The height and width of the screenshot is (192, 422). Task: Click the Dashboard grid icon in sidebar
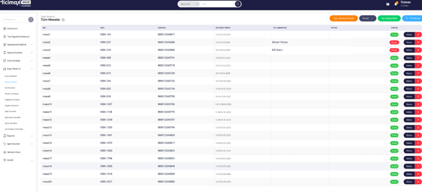click(x=5, y=28)
